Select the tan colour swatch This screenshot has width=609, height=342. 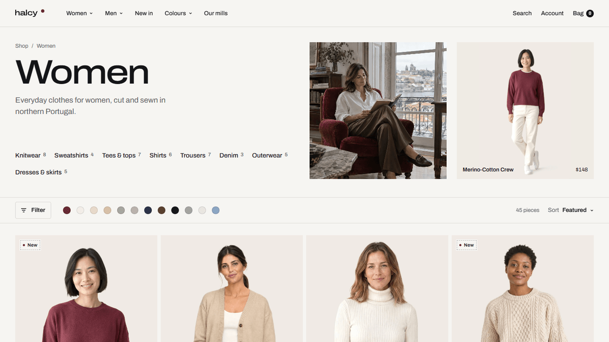click(107, 210)
